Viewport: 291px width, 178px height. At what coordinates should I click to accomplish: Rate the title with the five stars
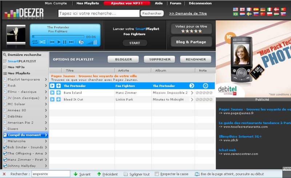[191, 31]
